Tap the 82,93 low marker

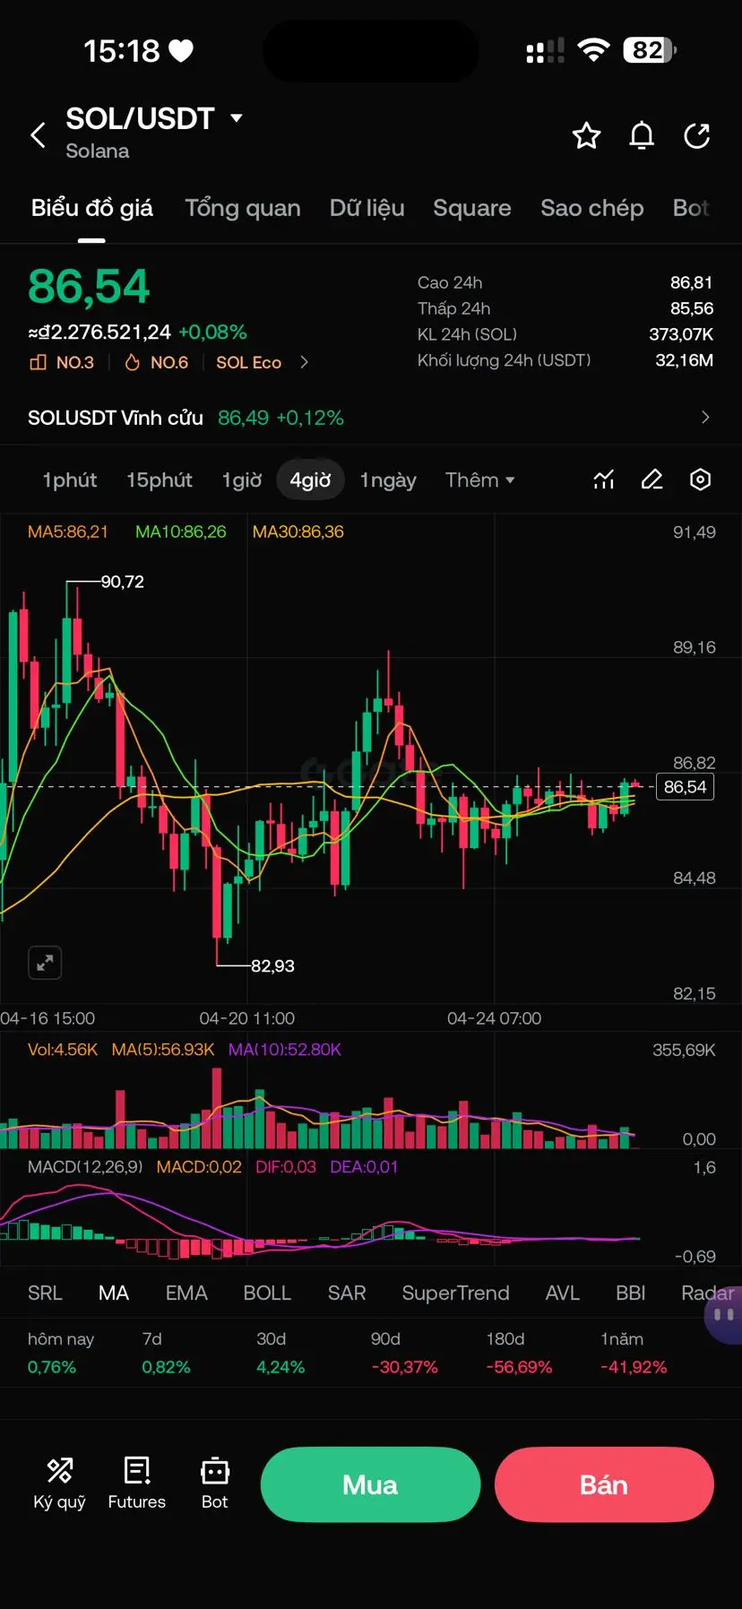(272, 965)
